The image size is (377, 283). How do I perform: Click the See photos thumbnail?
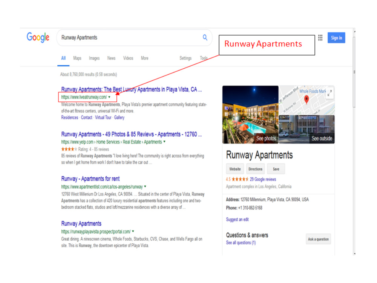pyautogui.click(x=250, y=115)
